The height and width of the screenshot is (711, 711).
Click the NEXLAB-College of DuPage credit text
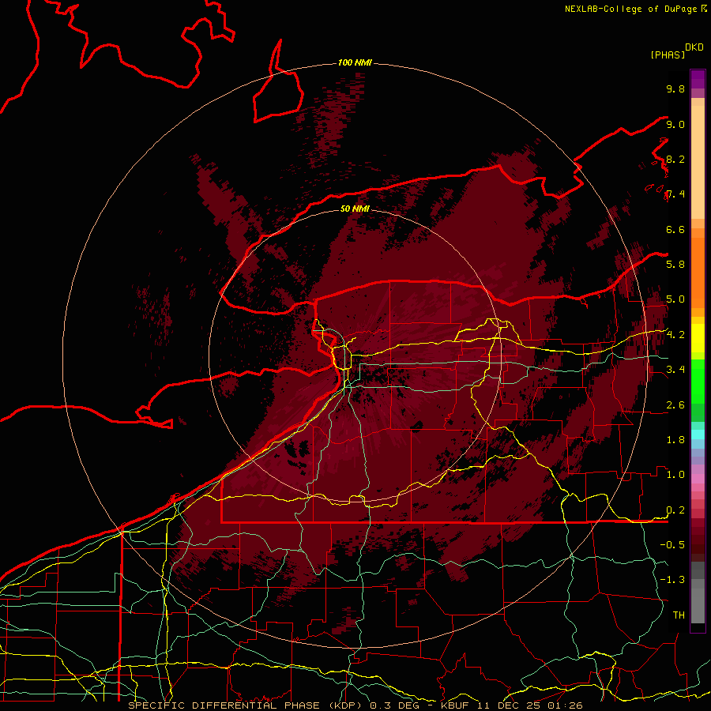coord(635,9)
